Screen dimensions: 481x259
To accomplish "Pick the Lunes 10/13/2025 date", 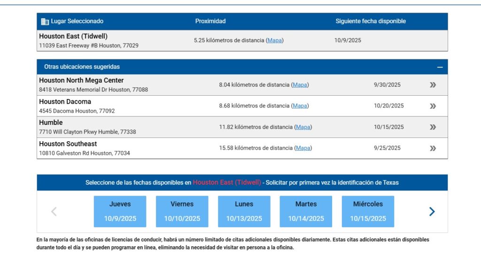I will coord(244,211).
